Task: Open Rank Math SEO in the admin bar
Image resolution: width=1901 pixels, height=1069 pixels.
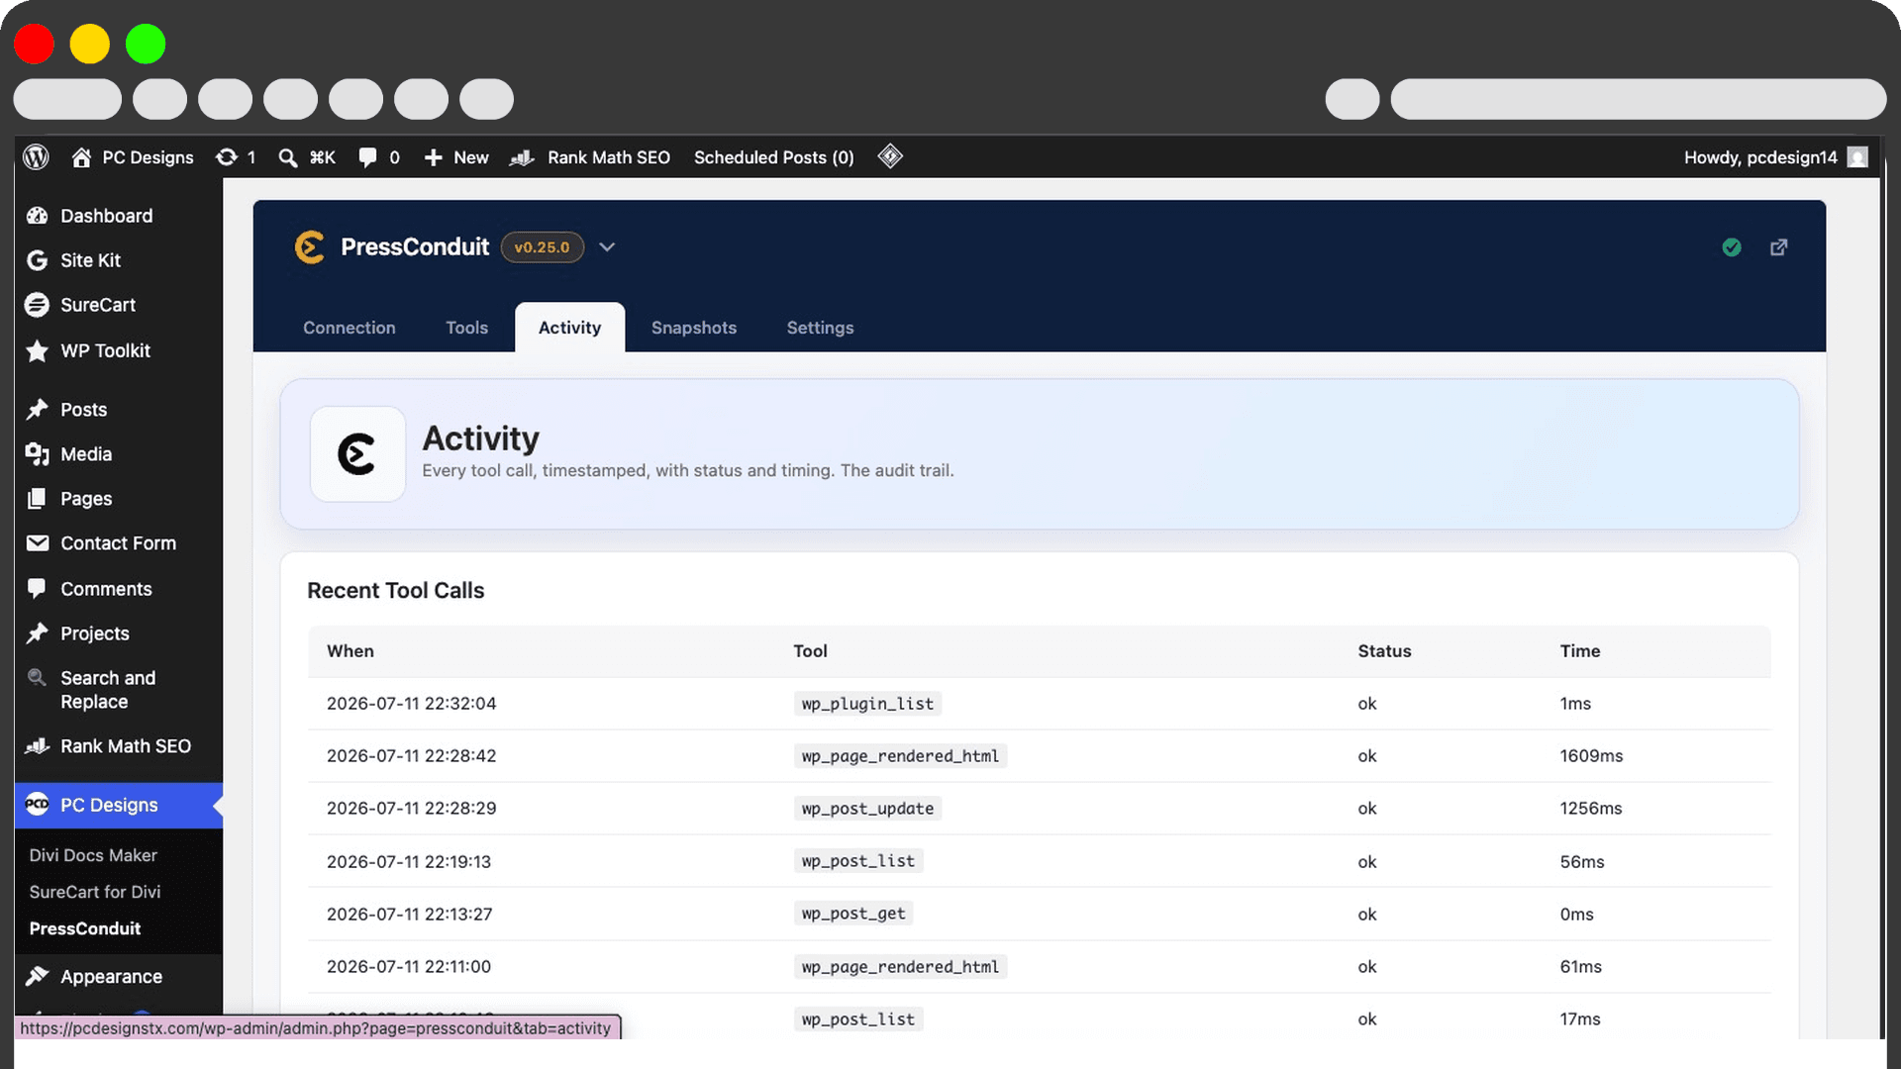Action: click(590, 157)
